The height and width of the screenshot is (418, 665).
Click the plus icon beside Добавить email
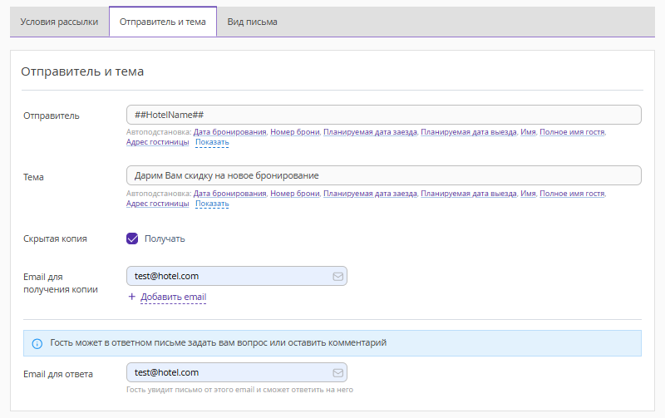pyautogui.click(x=131, y=297)
